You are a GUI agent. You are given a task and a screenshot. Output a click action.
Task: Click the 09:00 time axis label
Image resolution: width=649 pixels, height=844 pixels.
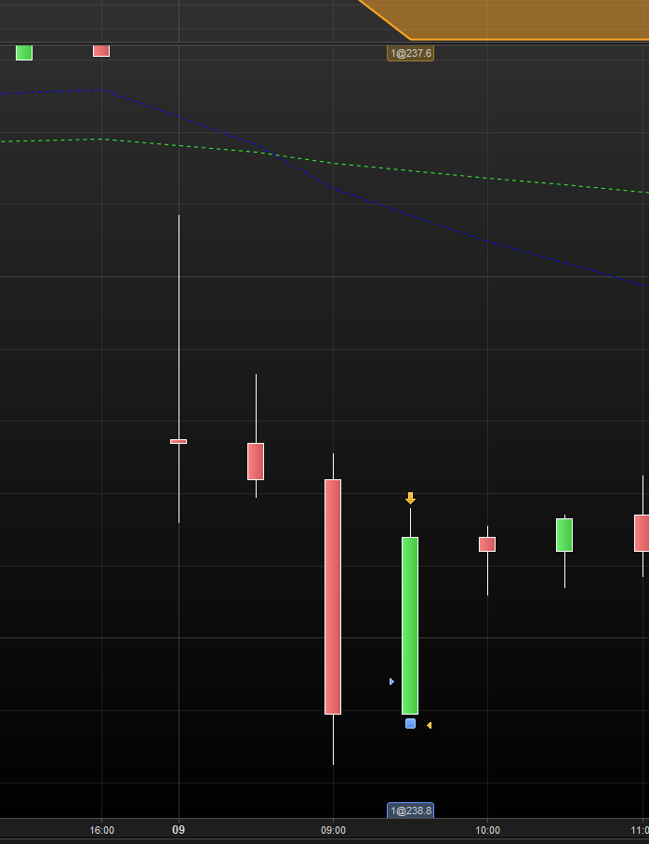click(333, 831)
